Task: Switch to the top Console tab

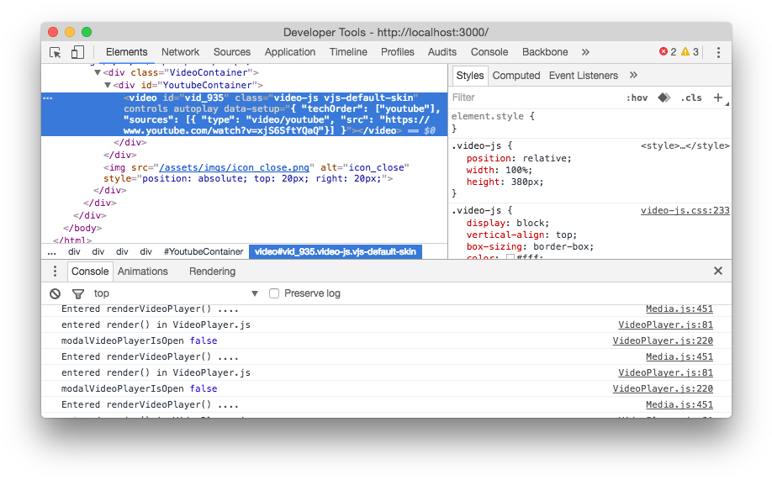Action: (x=489, y=52)
